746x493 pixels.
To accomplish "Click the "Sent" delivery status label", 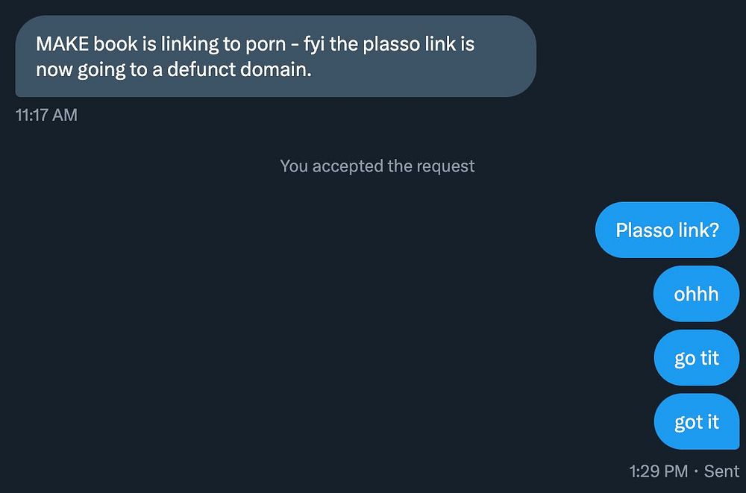I will coord(721,471).
